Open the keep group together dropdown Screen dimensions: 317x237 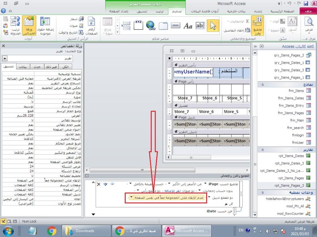click(x=132, y=197)
